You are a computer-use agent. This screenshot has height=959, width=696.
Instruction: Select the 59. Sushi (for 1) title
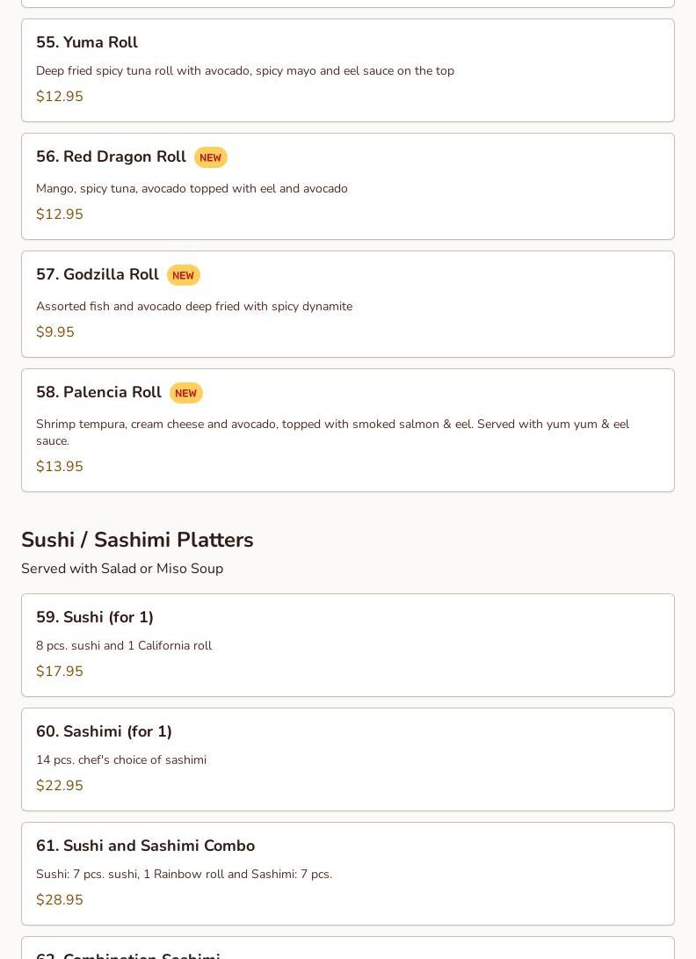tap(95, 617)
